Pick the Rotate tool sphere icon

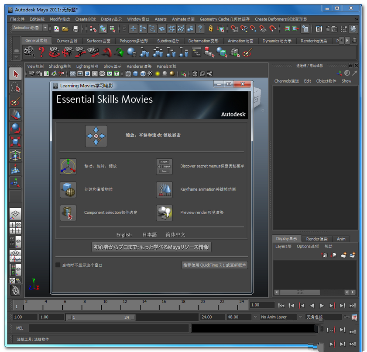click(x=15, y=128)
